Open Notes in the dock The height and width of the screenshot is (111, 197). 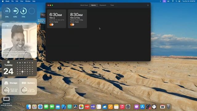[116, 107]
